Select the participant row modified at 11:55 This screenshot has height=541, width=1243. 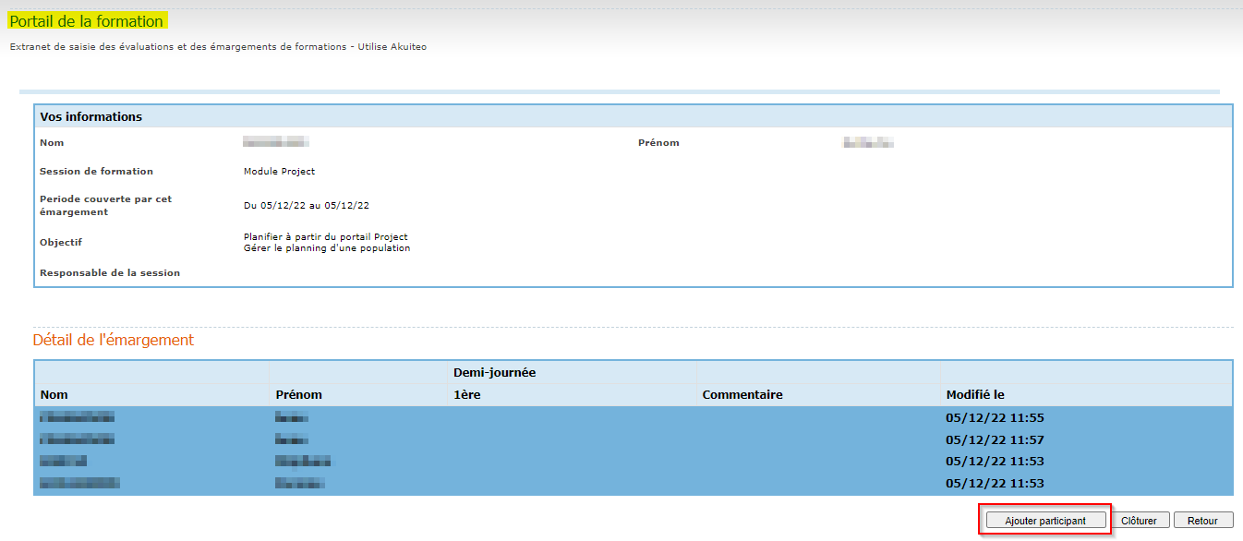995,418
